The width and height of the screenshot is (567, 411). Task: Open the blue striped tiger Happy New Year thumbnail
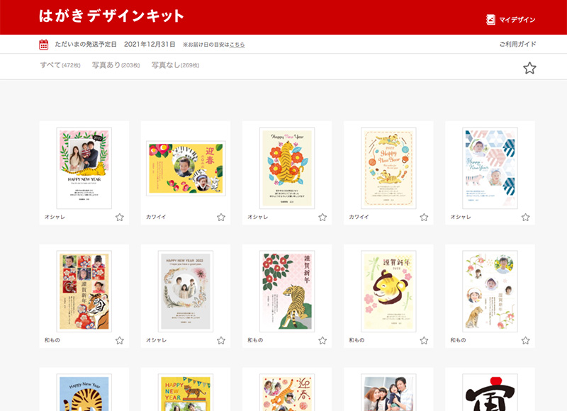coord(84,393)
